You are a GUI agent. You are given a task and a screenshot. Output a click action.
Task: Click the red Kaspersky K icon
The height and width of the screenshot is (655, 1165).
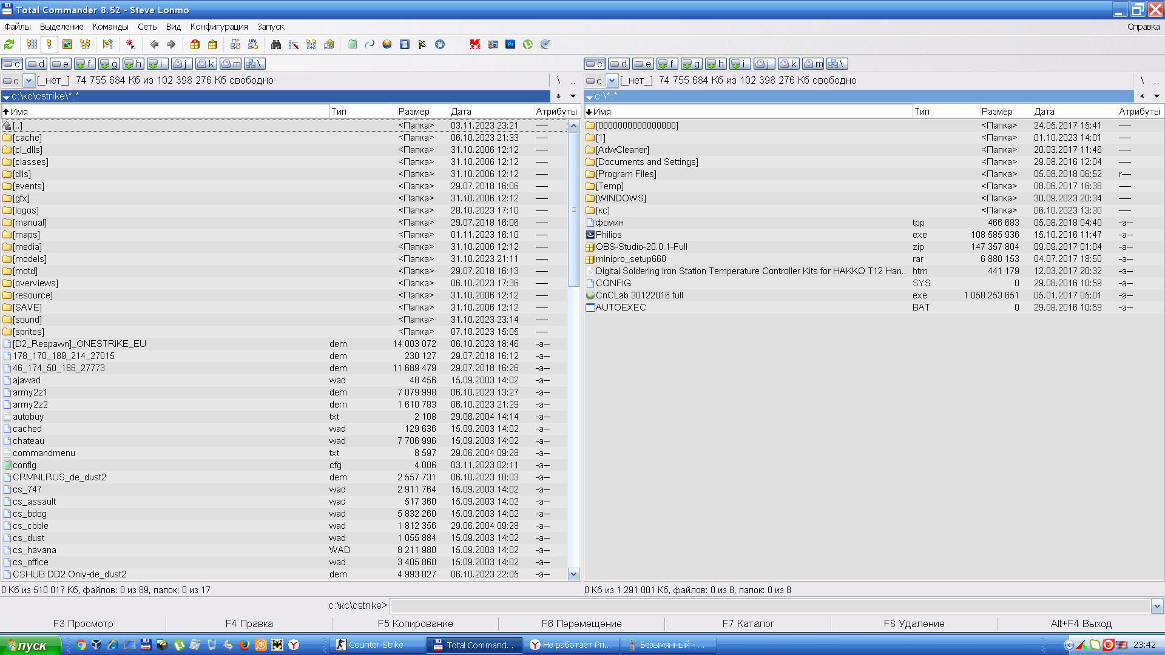475,44
